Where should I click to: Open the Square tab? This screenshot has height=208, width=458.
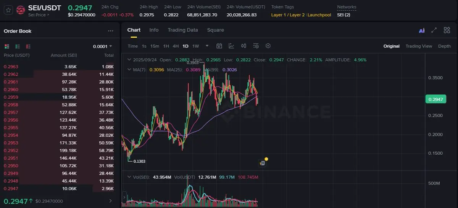(x=216, y=30)
